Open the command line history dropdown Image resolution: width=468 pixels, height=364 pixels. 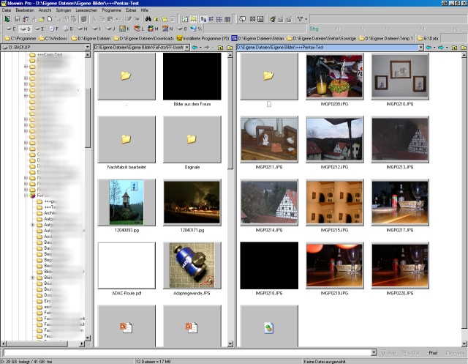click(x=374, y=353)
